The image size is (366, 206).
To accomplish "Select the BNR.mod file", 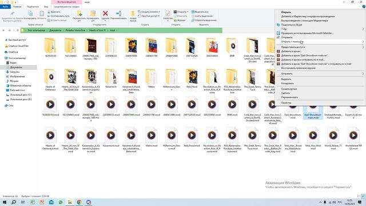I will (232, 107).
